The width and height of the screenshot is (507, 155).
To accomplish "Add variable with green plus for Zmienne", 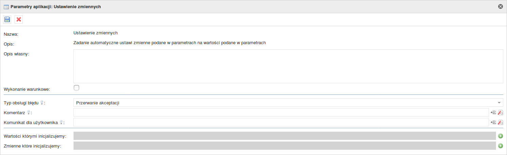I will tap(500, 146).
